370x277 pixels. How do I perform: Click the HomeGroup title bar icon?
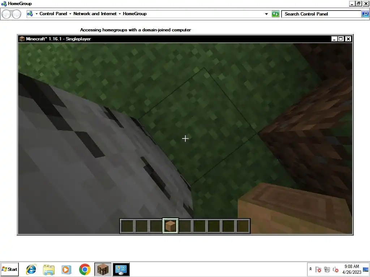point(4,4)
